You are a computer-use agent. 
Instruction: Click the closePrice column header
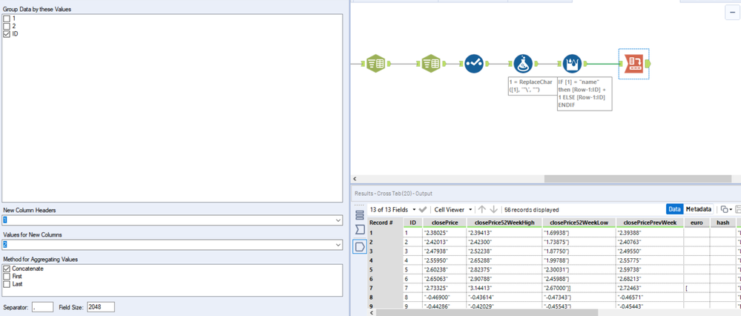(444, 223)
